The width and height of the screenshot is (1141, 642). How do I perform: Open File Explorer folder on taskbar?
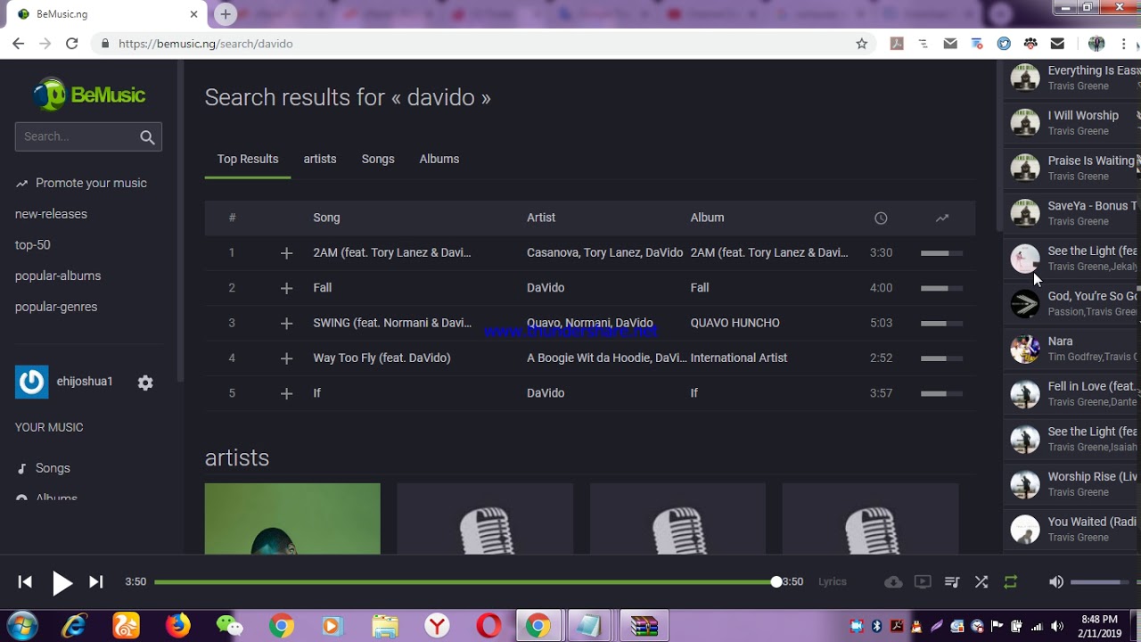385,626
